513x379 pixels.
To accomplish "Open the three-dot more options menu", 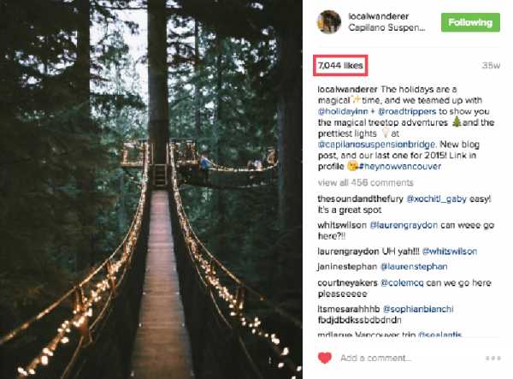I will (493, 358).
